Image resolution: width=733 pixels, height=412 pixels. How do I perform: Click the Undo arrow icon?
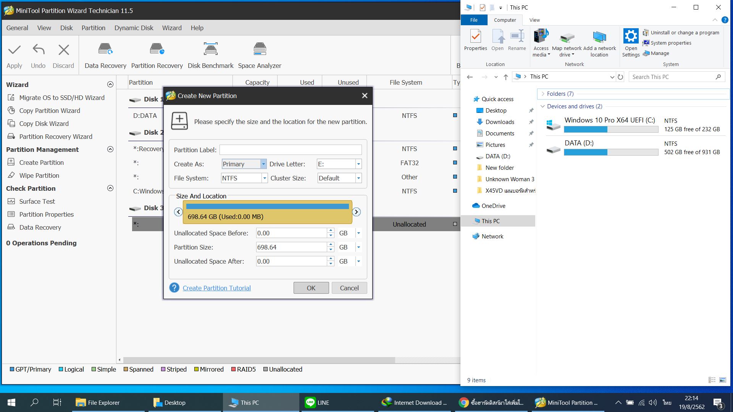tap(38, 50)
